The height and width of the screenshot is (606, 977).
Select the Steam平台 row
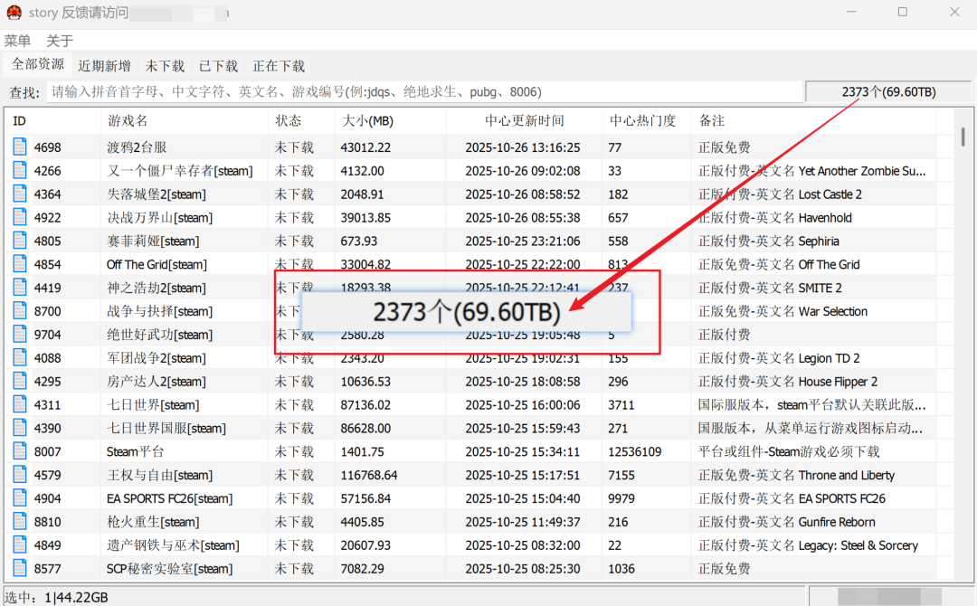click(x=136, y=451)
